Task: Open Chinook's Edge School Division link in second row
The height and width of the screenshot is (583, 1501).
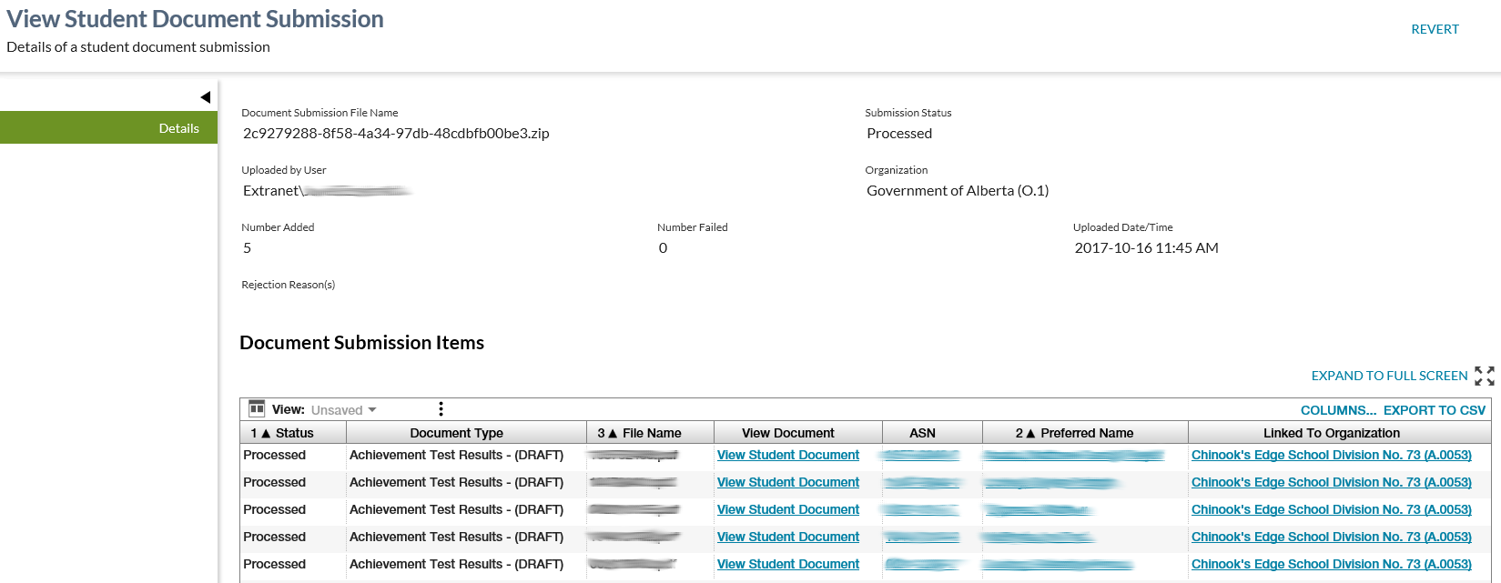Action: coord(1331,482)
